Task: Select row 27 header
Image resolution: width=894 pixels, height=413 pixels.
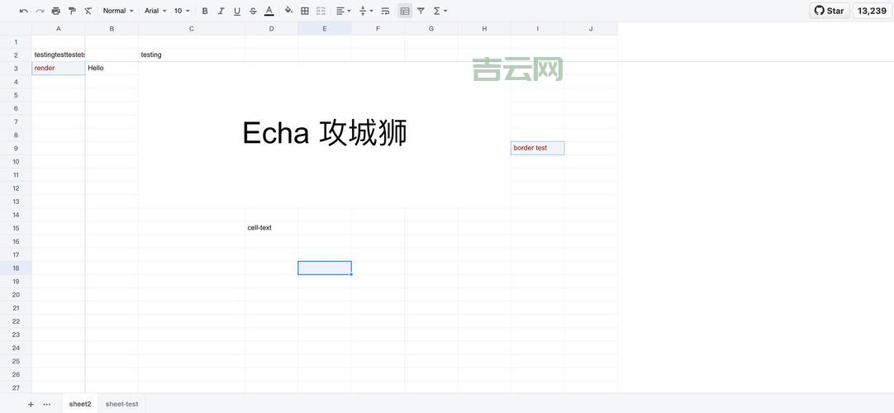Action: point(16,387)
